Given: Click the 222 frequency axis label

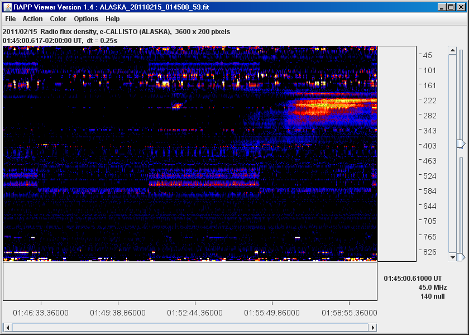Looking at the screenshot, I should [429, 100].
